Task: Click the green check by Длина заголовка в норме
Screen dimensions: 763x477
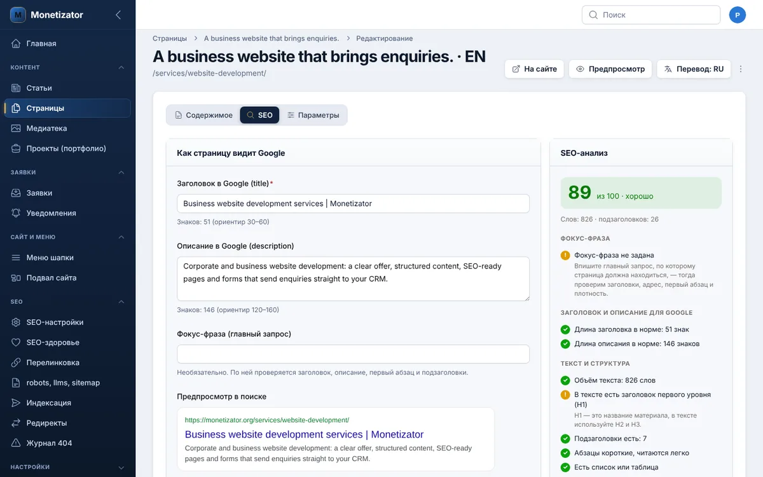Action: tap(565, 329)
